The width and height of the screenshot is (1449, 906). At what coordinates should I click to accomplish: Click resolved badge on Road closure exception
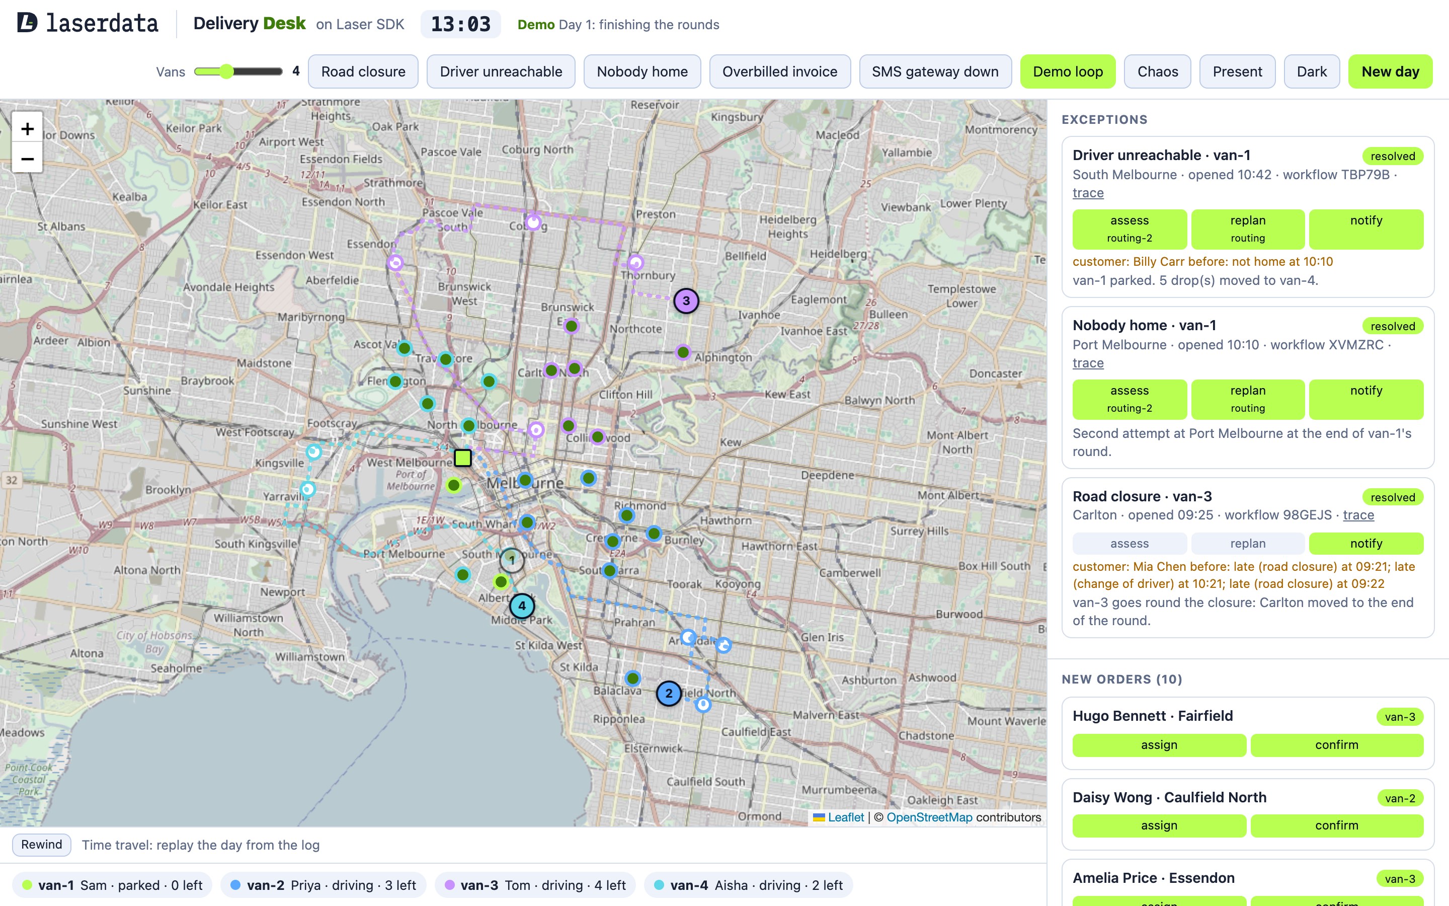point(1393,497)
